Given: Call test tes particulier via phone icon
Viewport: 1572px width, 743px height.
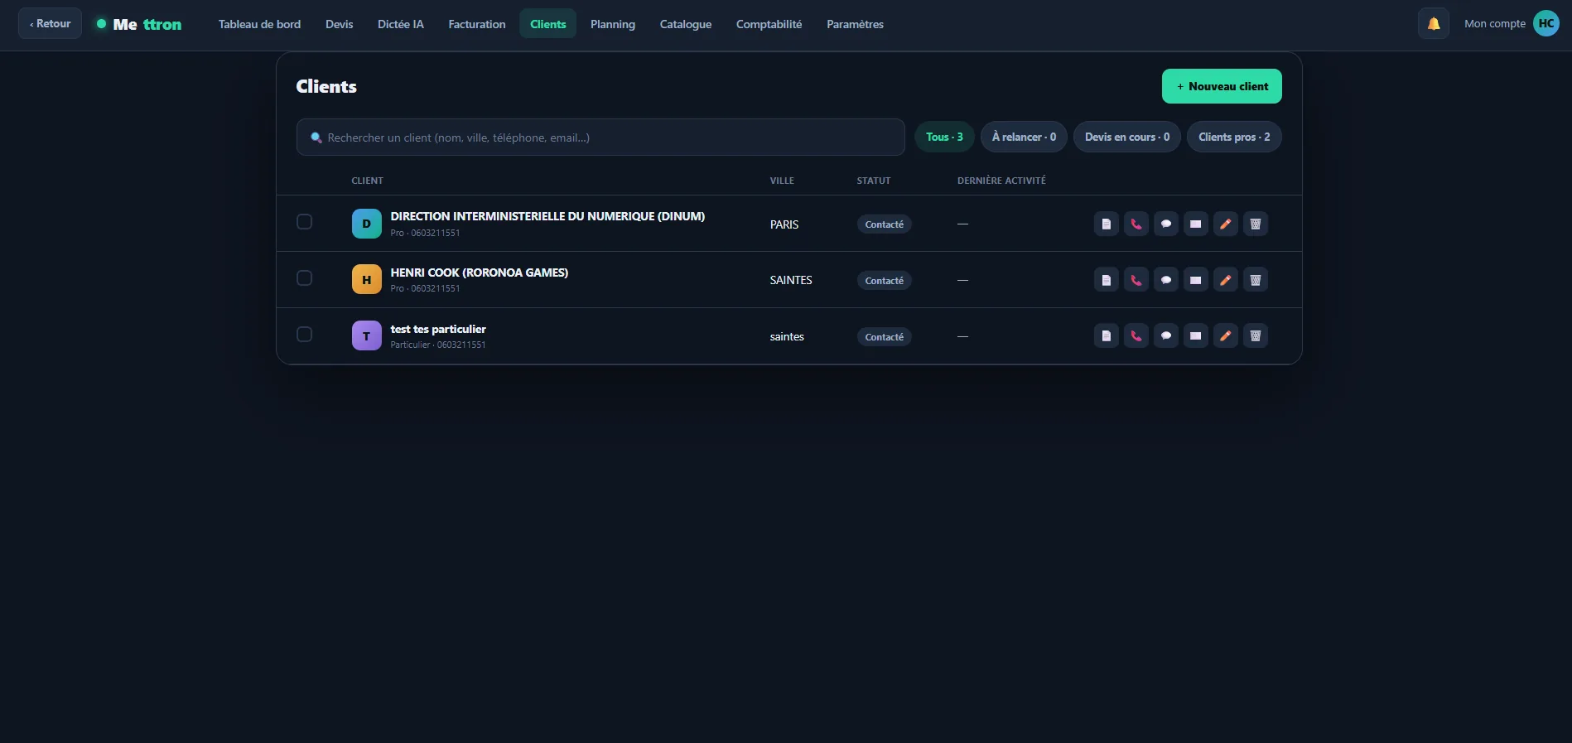Looking at the screenshot, I should point(1136,335).
